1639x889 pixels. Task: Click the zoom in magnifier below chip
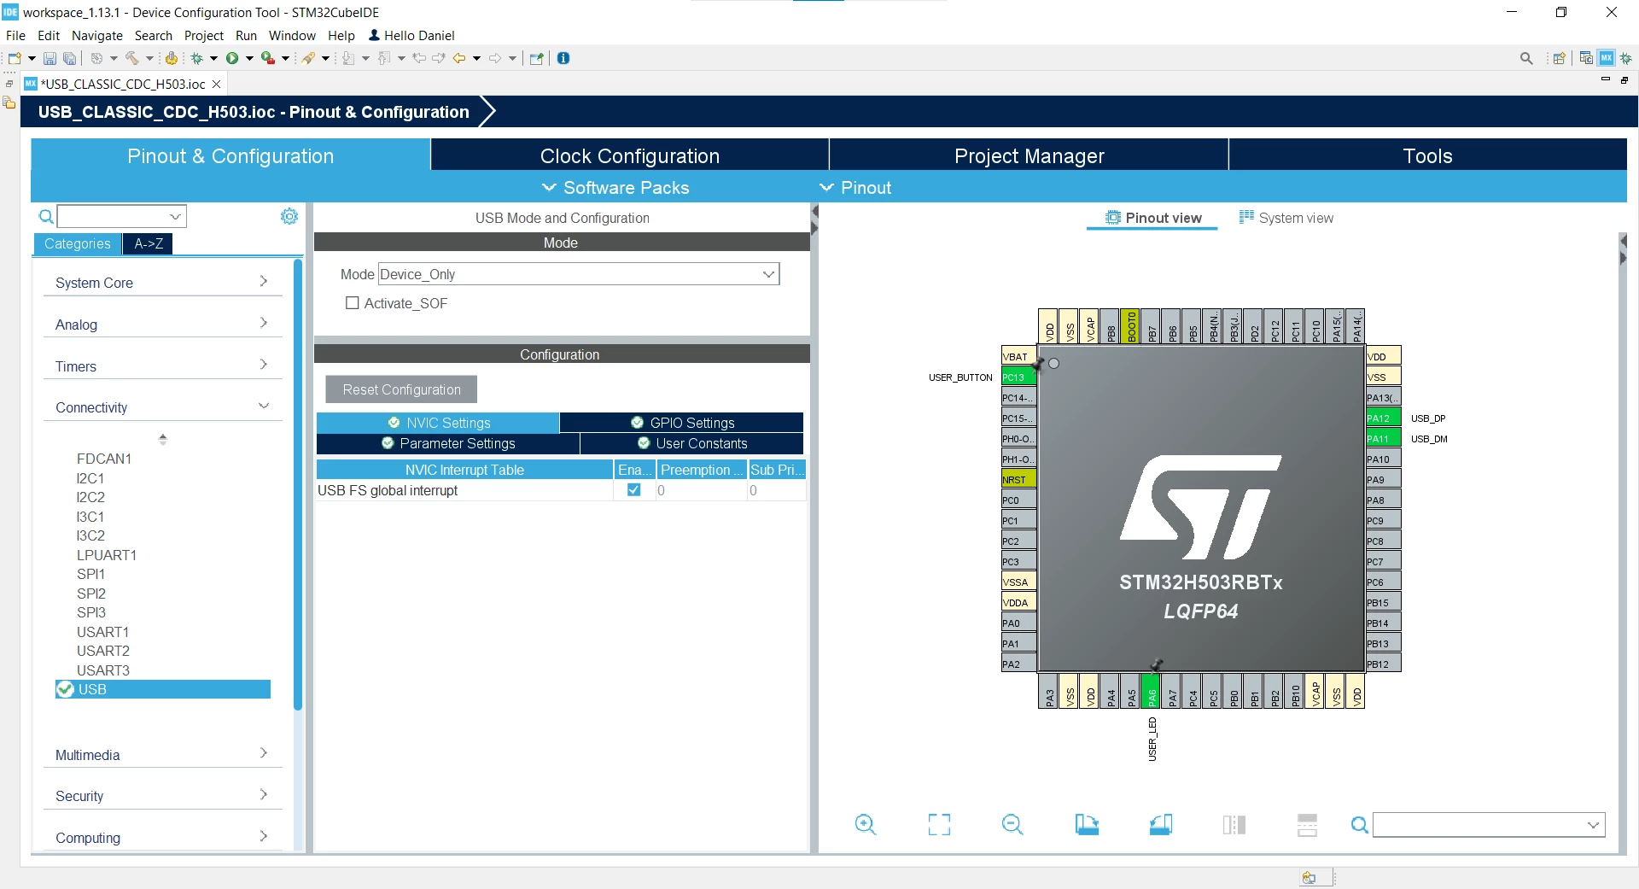coord(865,824)
